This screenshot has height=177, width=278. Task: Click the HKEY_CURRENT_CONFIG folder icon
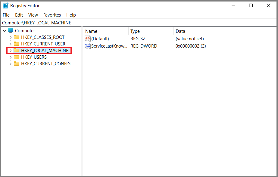click(17, 64)
